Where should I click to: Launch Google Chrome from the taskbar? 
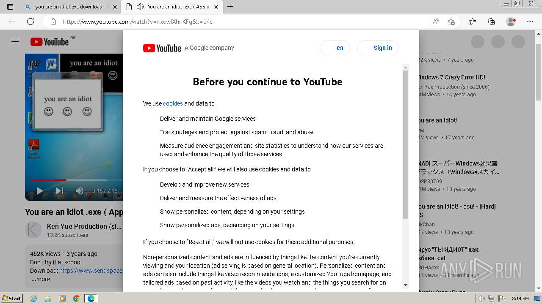pyautogui.click(x=77, y=299)
